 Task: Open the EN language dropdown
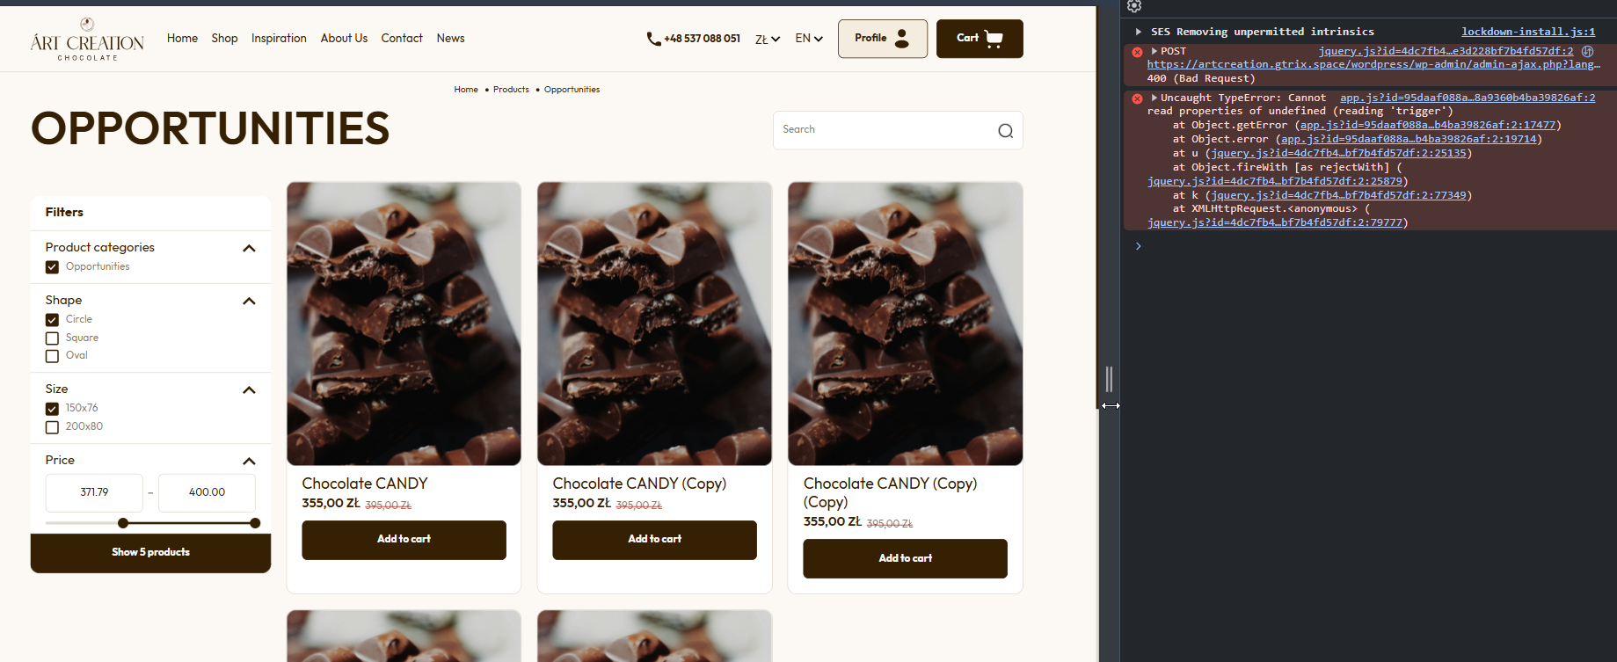tap(809, 39)
